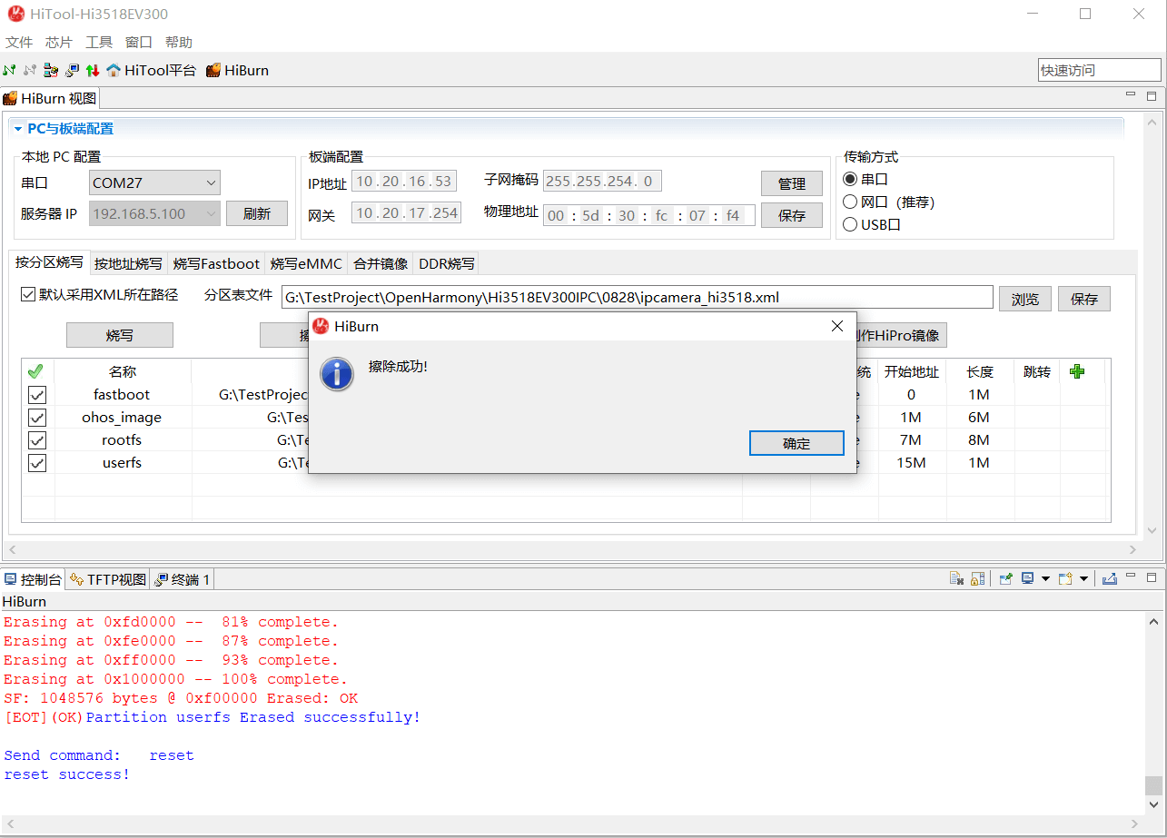Click the 快速访问 quick access field

(1100, 70)
